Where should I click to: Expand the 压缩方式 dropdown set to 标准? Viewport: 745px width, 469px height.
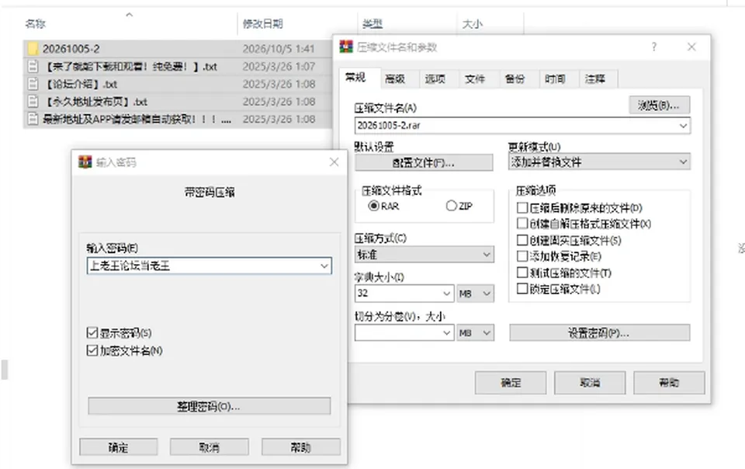424,255
